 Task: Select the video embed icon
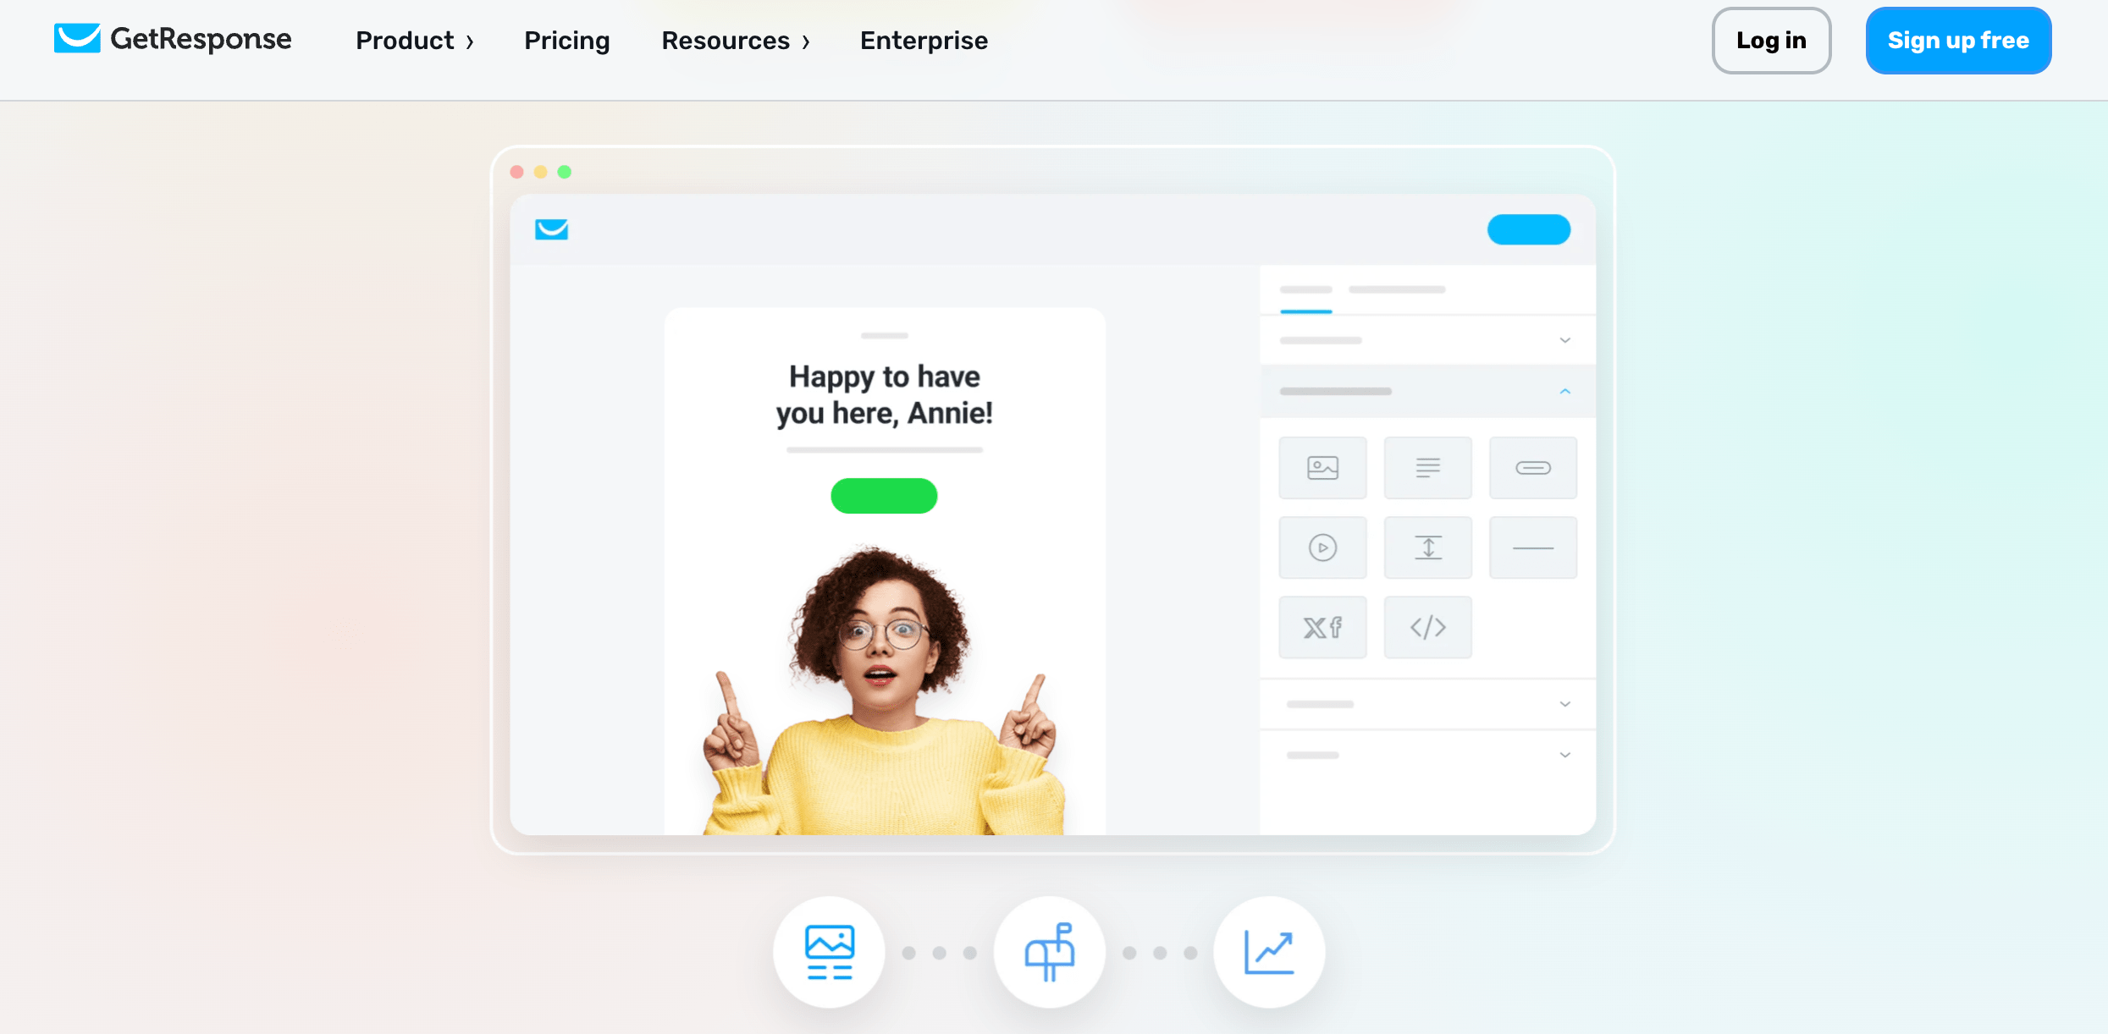point(1323,548)
